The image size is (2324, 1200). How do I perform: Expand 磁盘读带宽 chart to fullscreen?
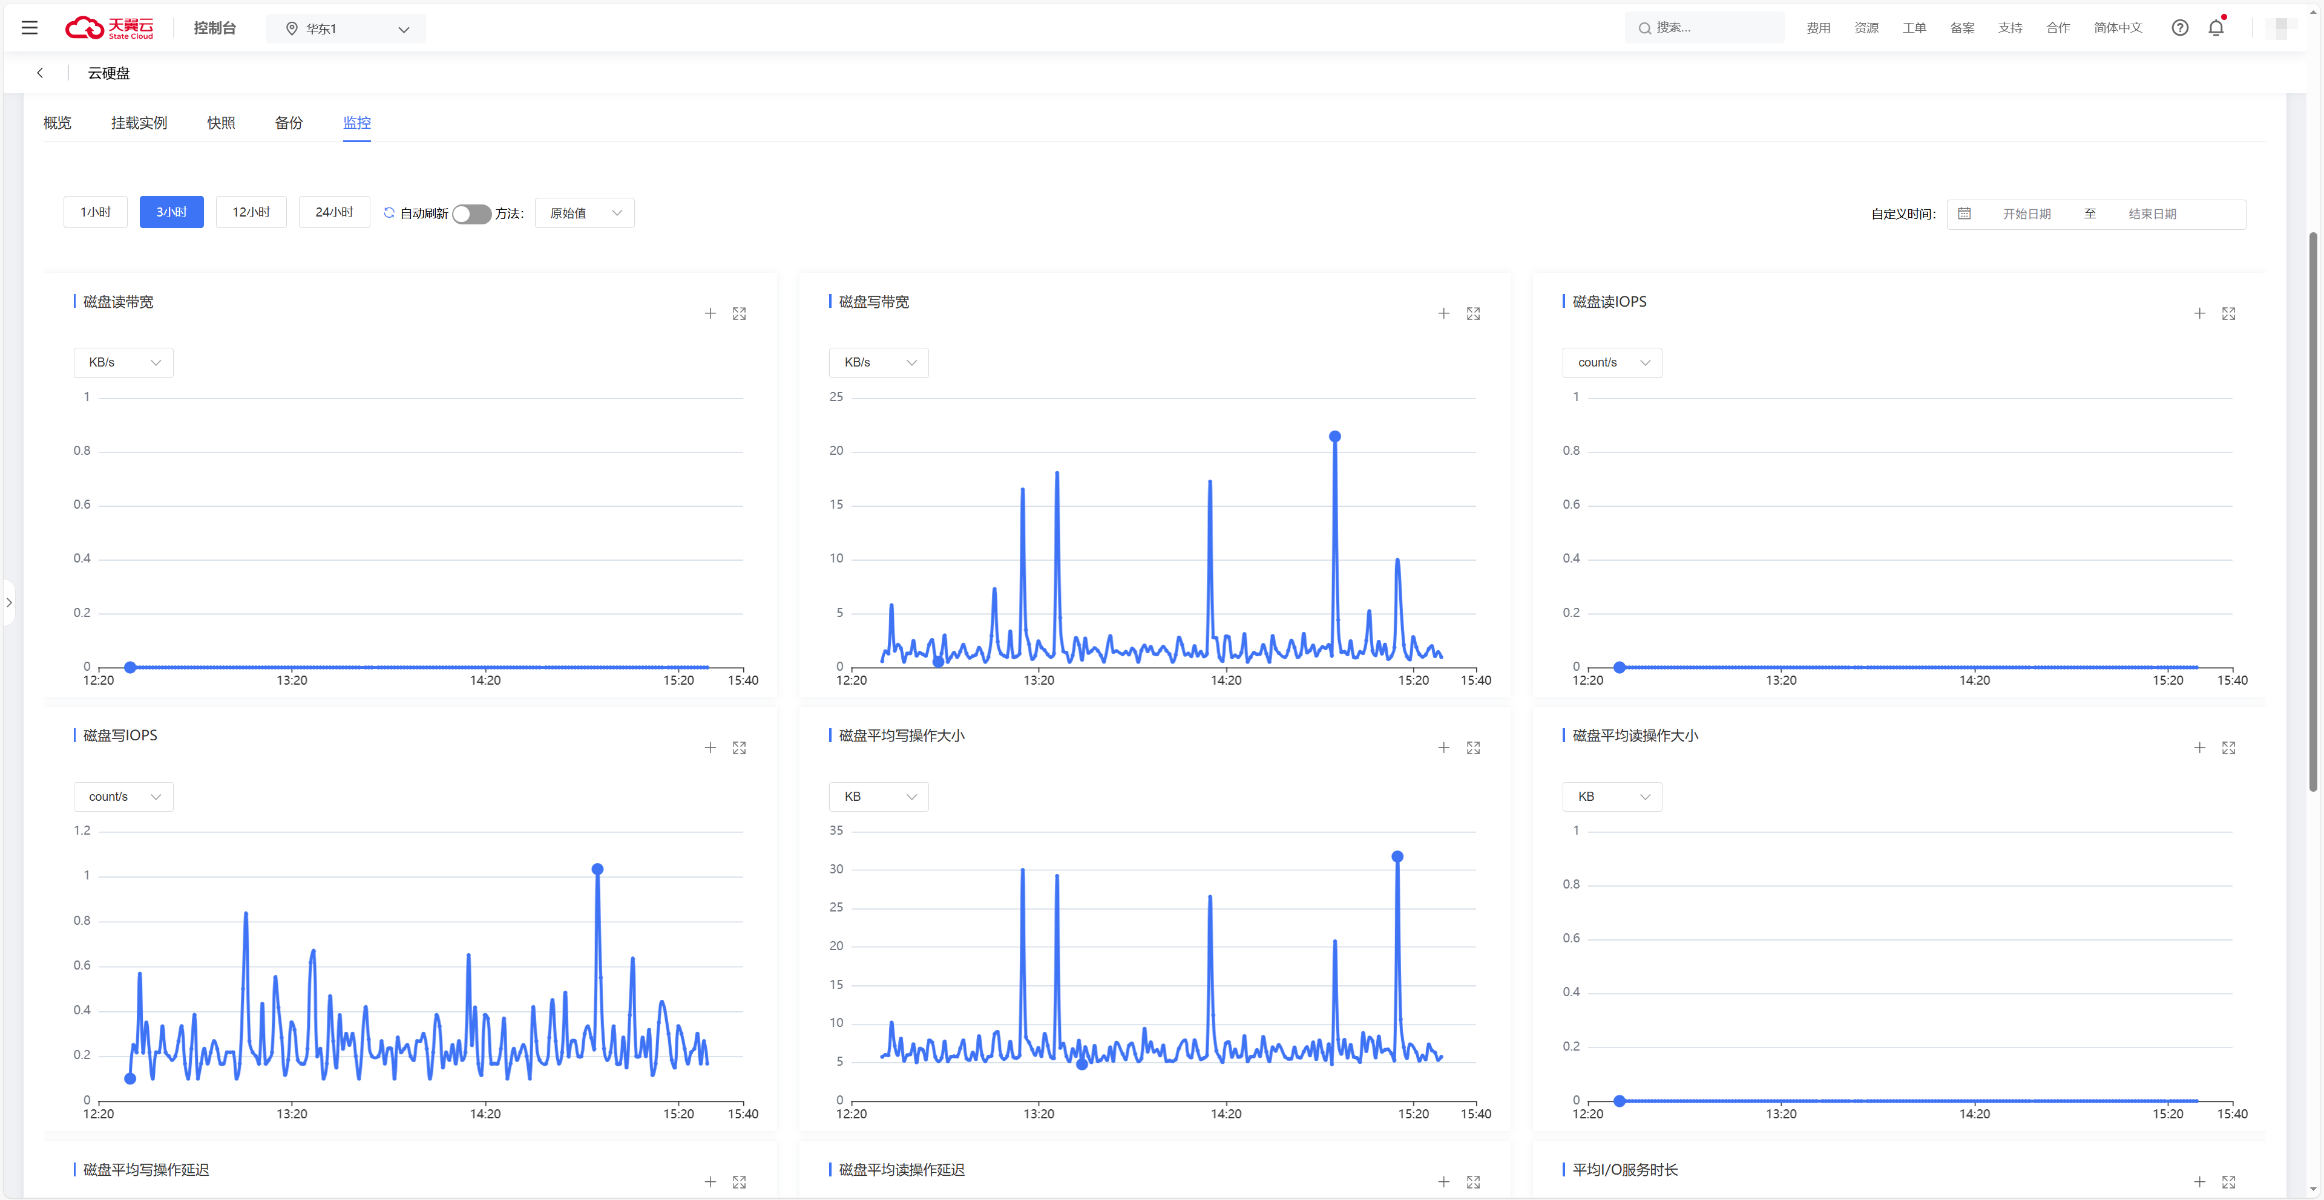coord(739,314)
